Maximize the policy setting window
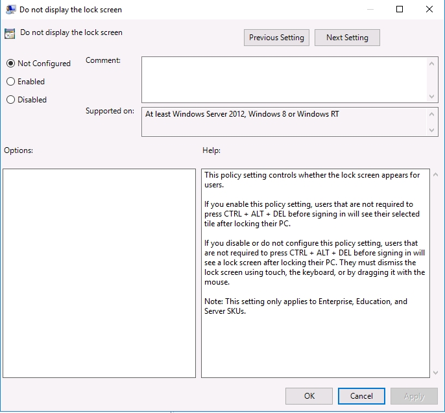This screenshot has height=413, width=445. tap(400, 10)
